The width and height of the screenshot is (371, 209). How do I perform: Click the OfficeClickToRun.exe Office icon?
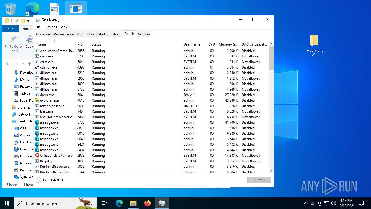point(37,156)
